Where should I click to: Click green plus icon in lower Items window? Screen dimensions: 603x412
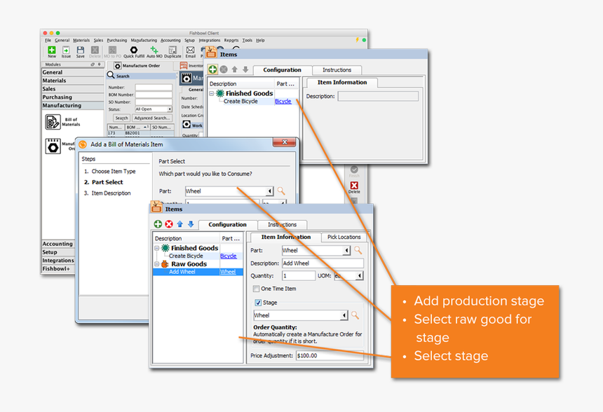[158, 224]
